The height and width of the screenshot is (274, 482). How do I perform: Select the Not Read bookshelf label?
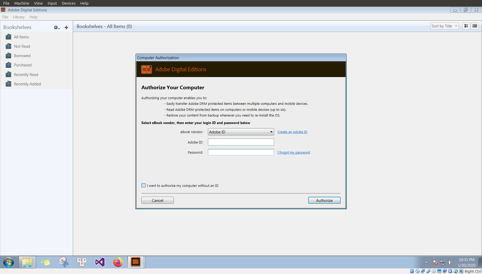(x=22, y=46)
